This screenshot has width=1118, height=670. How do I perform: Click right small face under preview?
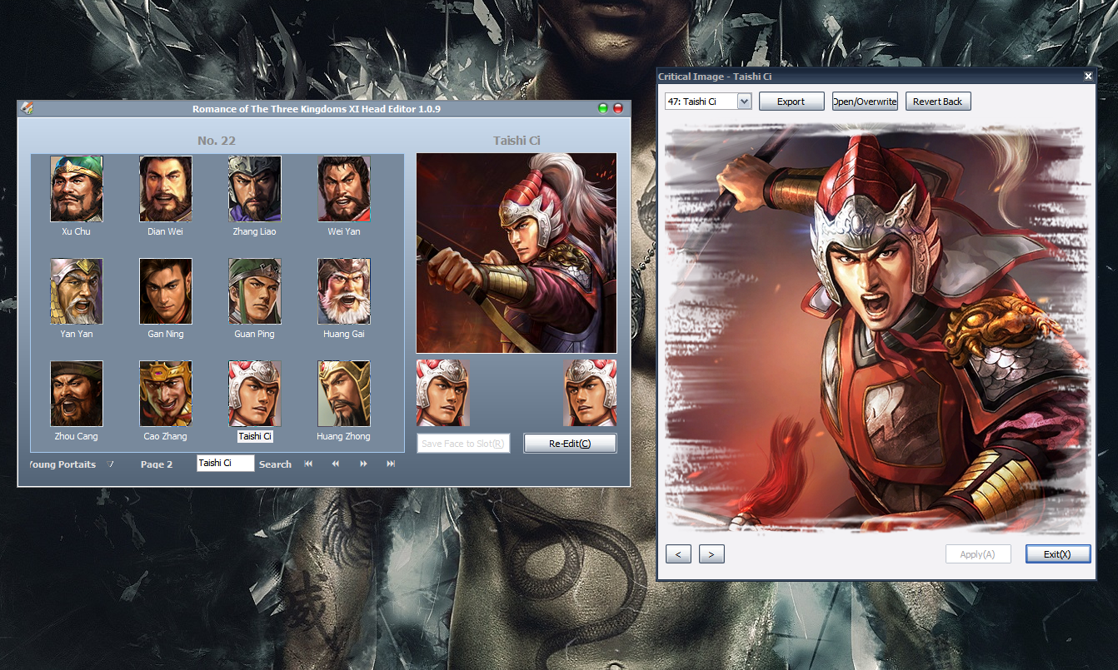(590, 393)
